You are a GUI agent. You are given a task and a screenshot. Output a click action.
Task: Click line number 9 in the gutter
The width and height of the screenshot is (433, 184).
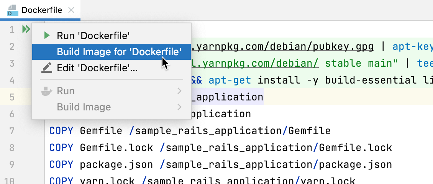coord(12,165)
